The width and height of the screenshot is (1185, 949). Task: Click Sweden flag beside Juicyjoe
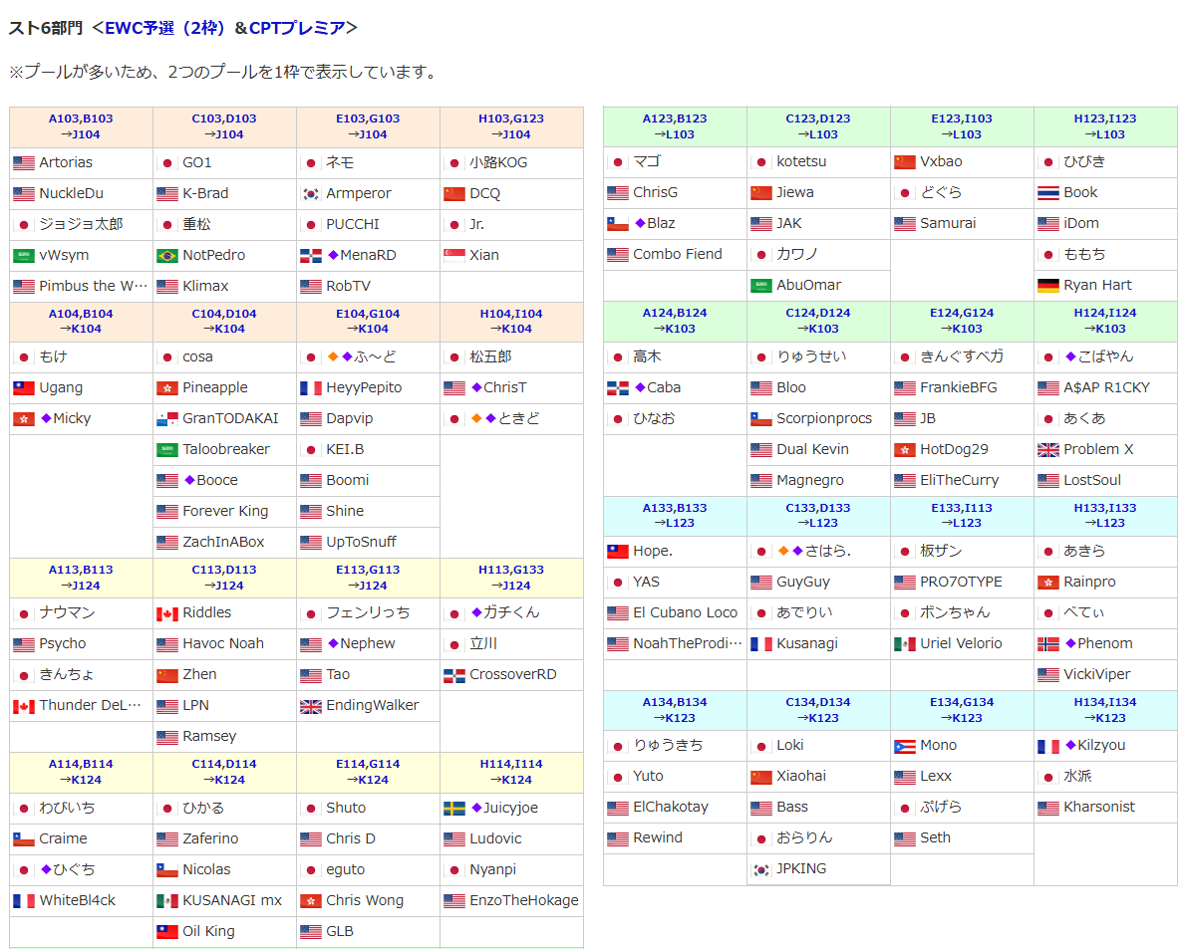(454, 809)
